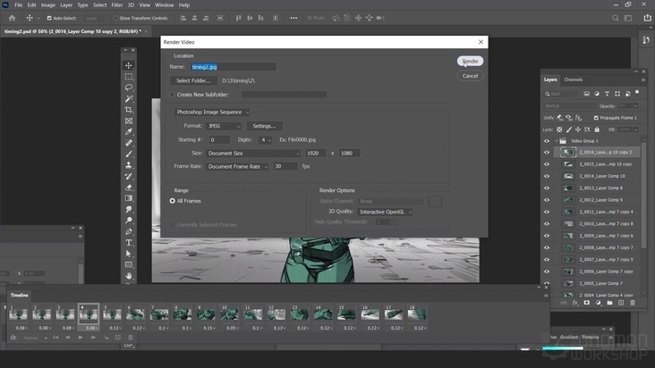Open the 3D Quality Interactive OpenGL dropdown
Screen dimensions: 655x368
(385, 212)
